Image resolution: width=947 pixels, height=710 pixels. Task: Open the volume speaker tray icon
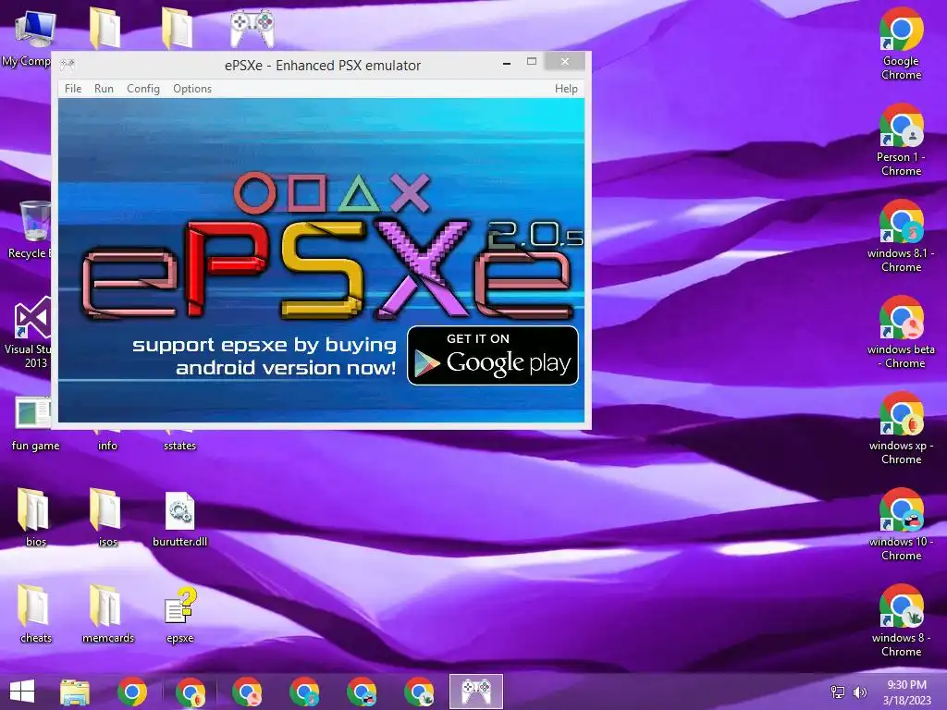point(859,692)
